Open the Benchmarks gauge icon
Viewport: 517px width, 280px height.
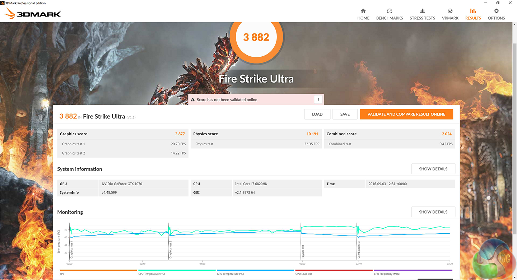389,11
